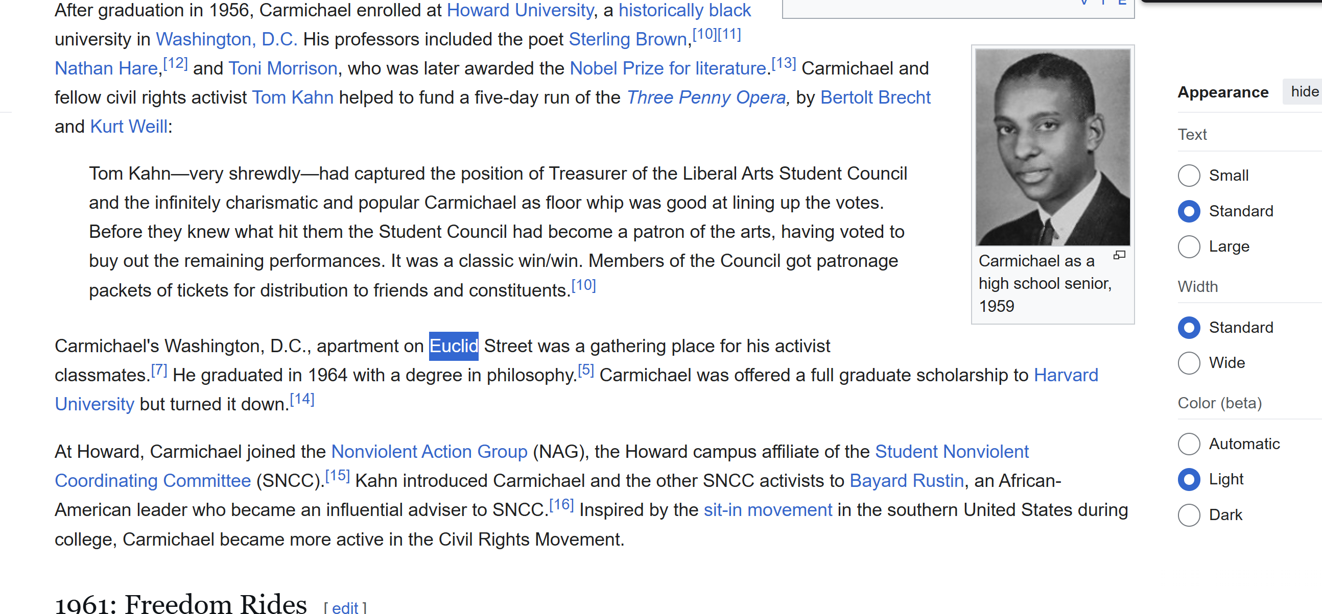1322x614 pixels.
Task: Select Small text size option
Action: [x=1189, y=176]
